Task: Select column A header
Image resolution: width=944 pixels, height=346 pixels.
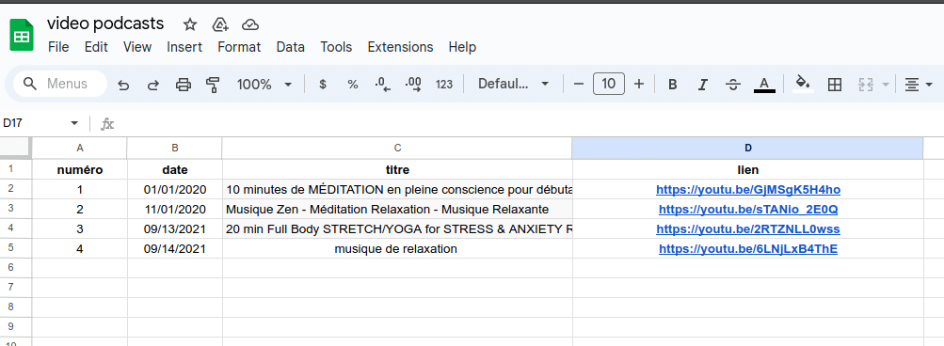Action: pos(79,148)
